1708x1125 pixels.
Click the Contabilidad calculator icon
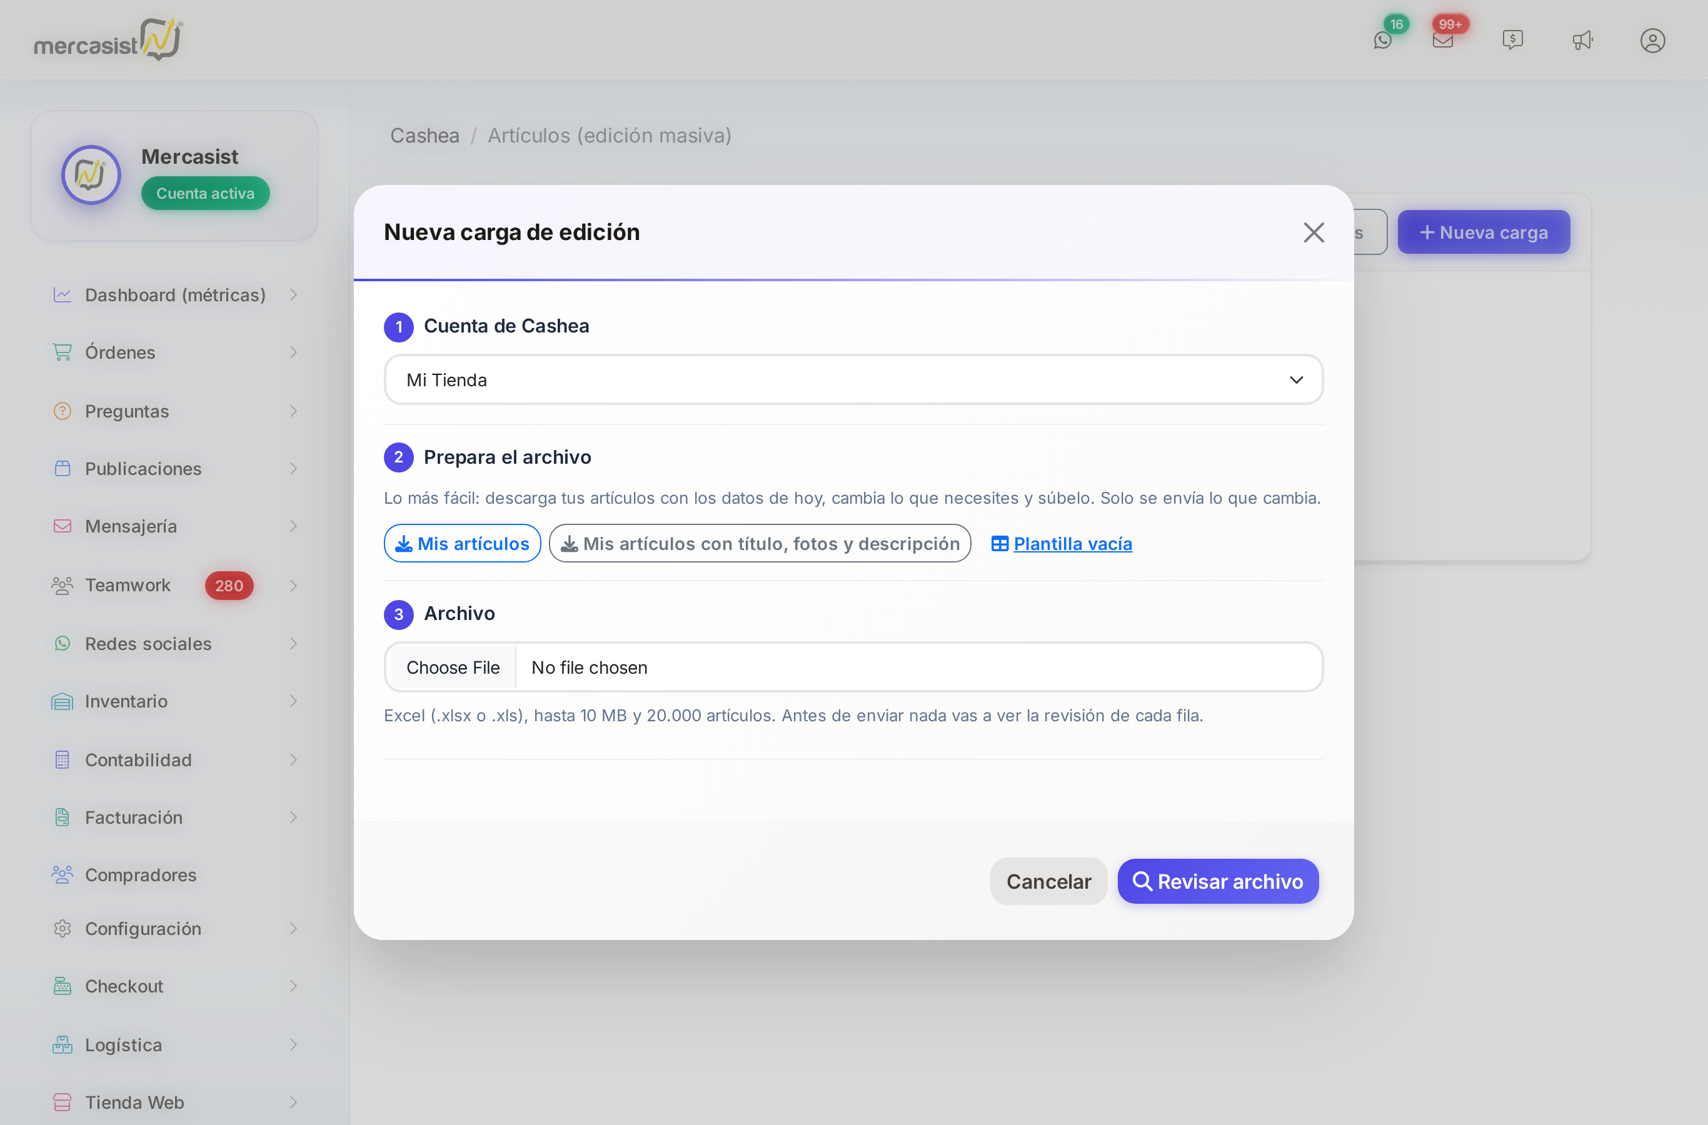coord(63,760)
